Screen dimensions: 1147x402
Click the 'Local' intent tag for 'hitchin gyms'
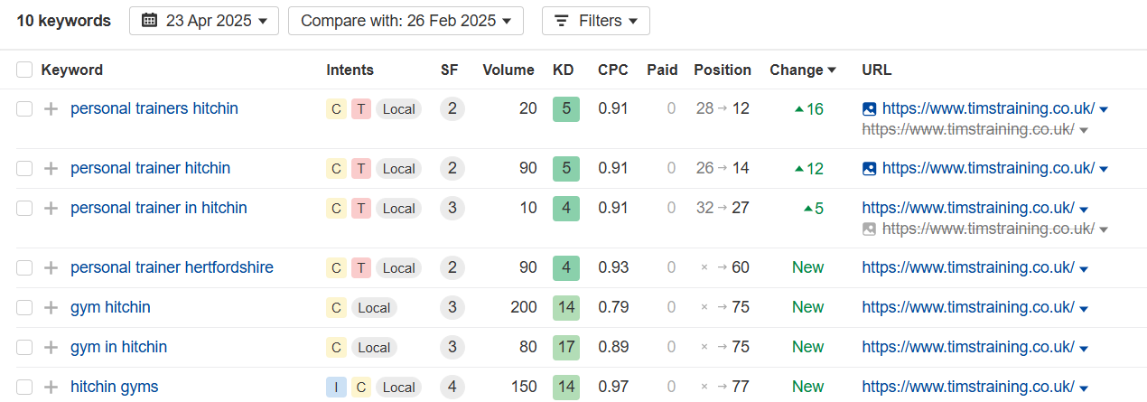click(x=398, y=388)
